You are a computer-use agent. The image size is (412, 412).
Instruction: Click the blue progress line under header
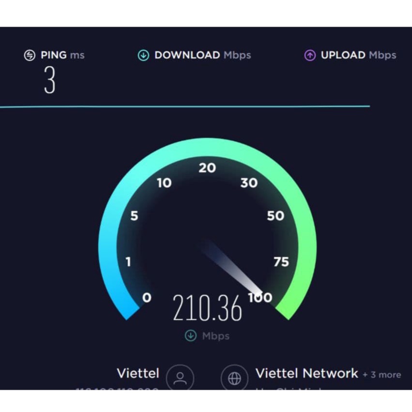[x=185, y=107]
